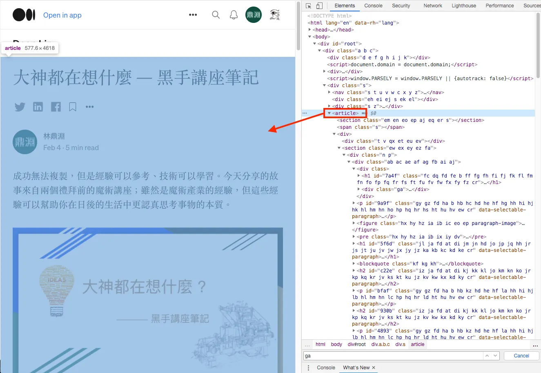Viewport: 541px width, 373px height.
Task: Click the publication logo beside the profile avatar
Action: (x=275, y=15)
